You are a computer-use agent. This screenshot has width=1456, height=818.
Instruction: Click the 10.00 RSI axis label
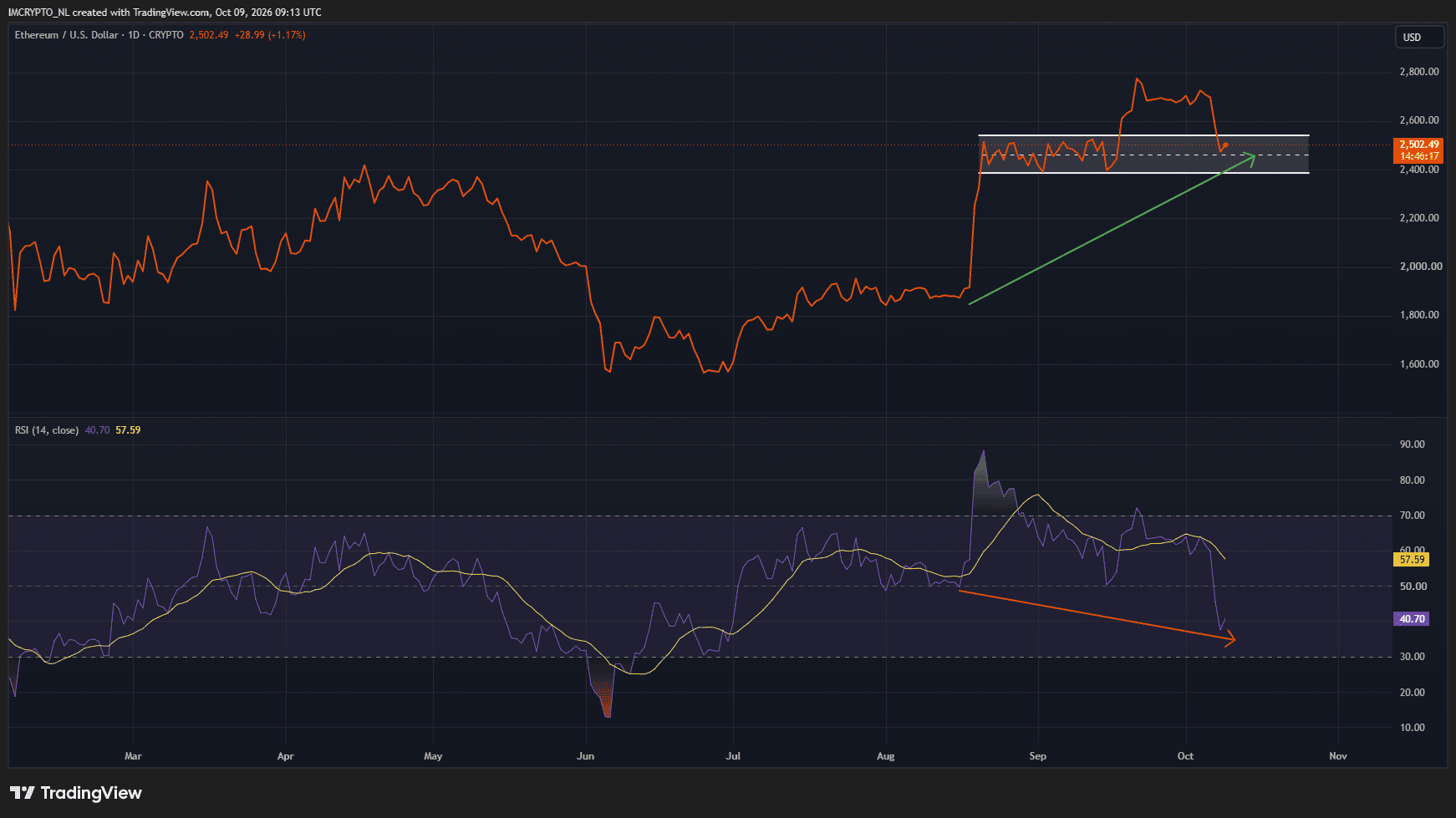[x=1413, y=728]
